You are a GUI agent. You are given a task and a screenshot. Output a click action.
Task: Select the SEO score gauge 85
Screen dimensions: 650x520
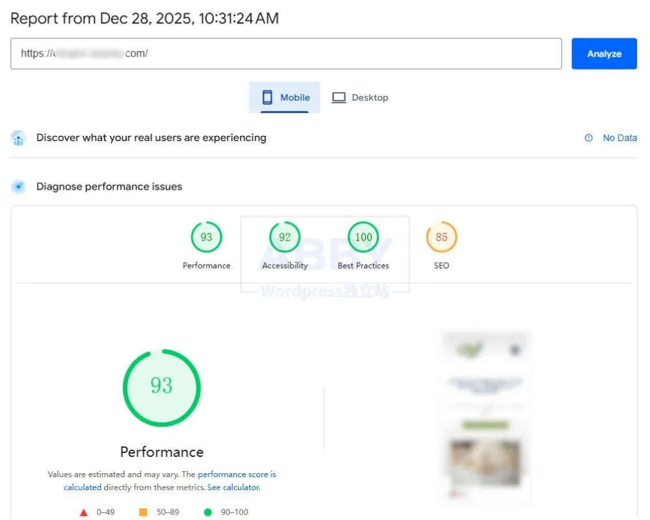[441, 237]
